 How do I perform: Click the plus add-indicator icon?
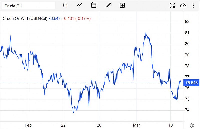click(x=122, y=5)
